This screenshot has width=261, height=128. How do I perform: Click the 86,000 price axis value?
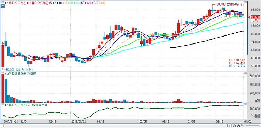255,26
